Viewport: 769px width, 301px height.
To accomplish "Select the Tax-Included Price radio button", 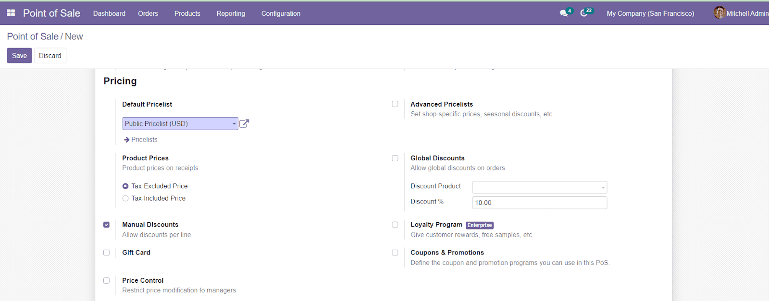I will tap(125, 198).
